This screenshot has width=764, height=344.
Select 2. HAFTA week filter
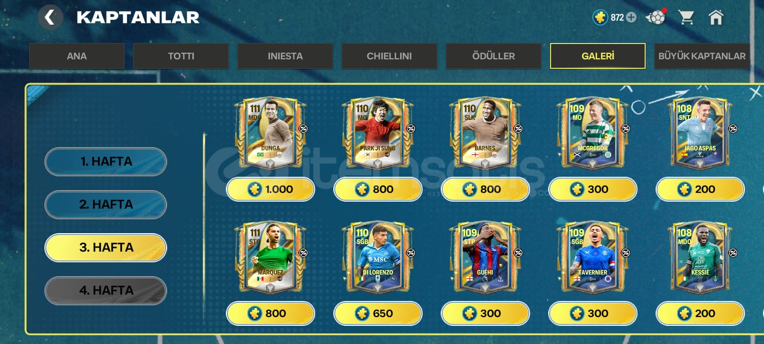tap(106, 204)
